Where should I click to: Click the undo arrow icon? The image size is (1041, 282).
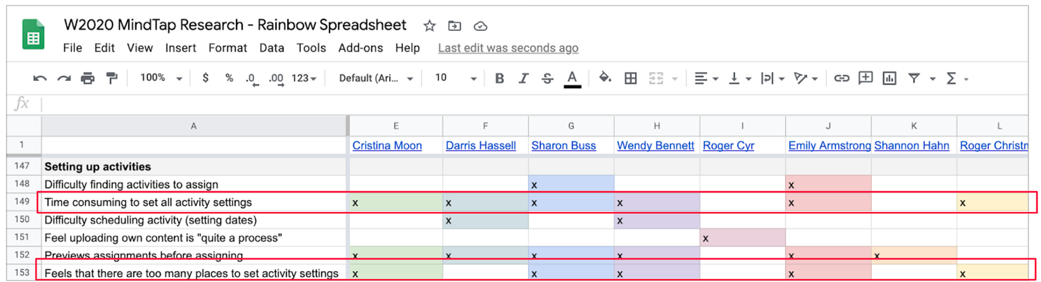coord(40,78)
